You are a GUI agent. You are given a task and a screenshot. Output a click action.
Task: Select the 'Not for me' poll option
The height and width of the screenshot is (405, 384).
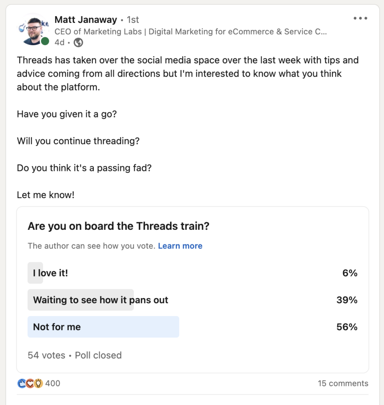(x=193, y=327)
